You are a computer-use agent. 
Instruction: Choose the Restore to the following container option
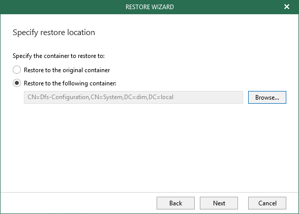pos(17,83)
